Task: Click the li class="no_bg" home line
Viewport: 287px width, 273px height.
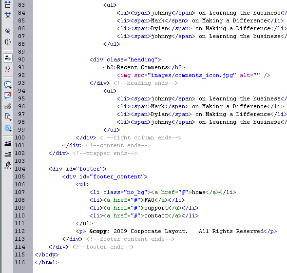Action: tap(163, 192)
